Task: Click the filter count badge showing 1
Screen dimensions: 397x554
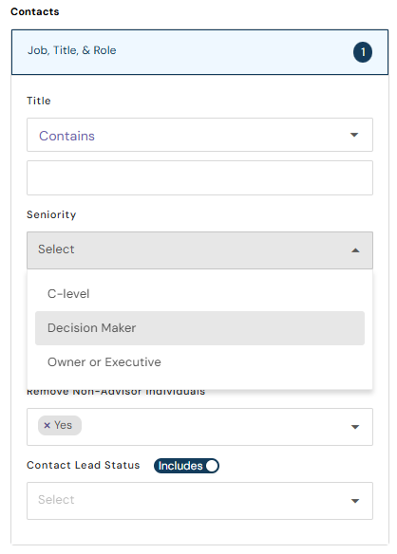Action: pyautogui.click(x=362, y=52)
